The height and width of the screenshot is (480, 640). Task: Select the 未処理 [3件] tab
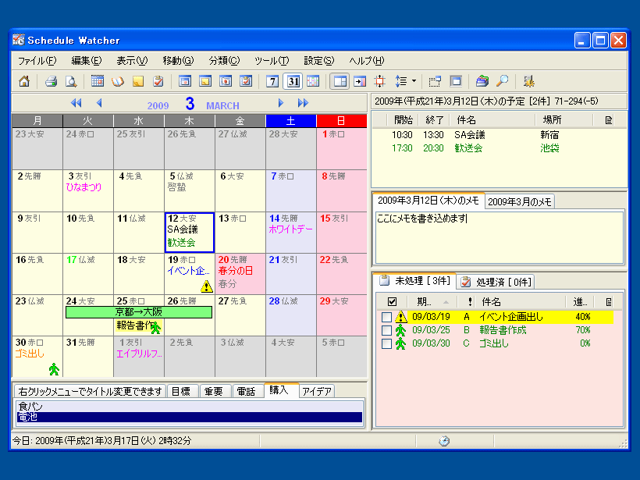[414, 281]
